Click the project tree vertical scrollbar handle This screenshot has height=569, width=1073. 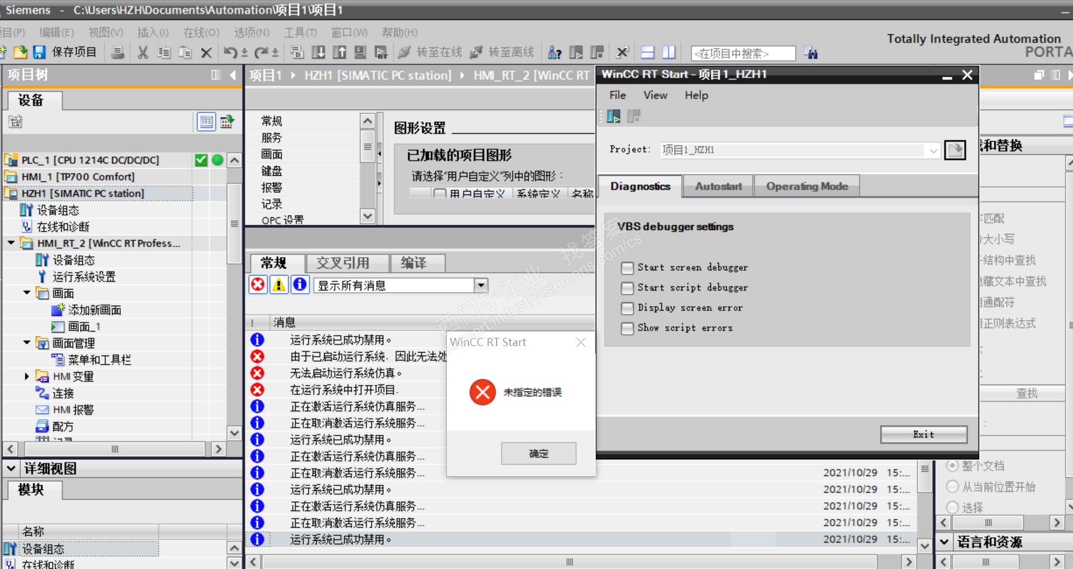coord(234,224)
